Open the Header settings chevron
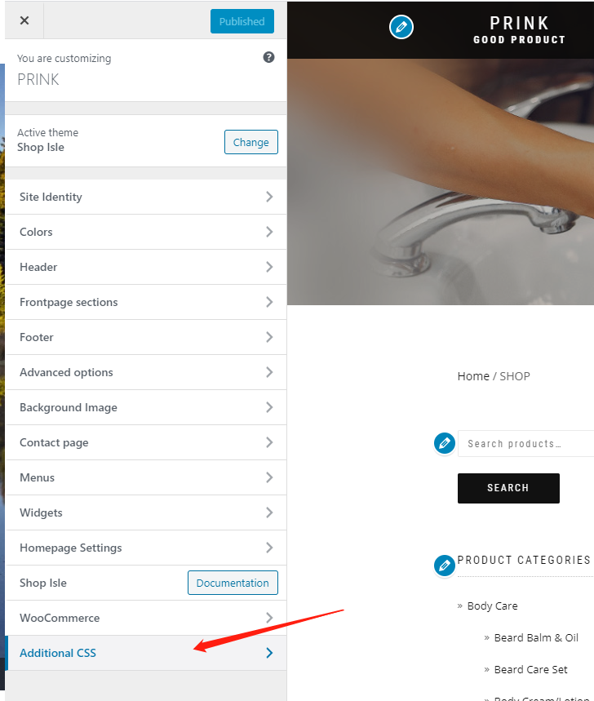The width and height of the screenshot is (594, 701). pyautogui.click(x=269, y=267)
